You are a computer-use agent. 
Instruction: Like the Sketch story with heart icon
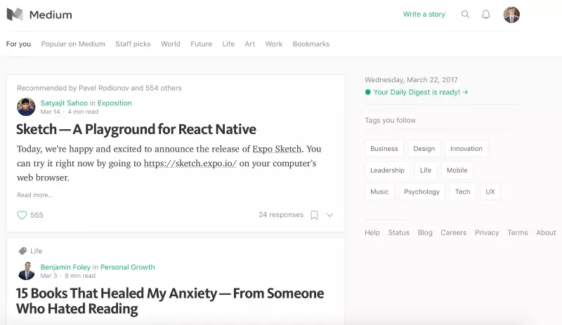coord(22,215)
